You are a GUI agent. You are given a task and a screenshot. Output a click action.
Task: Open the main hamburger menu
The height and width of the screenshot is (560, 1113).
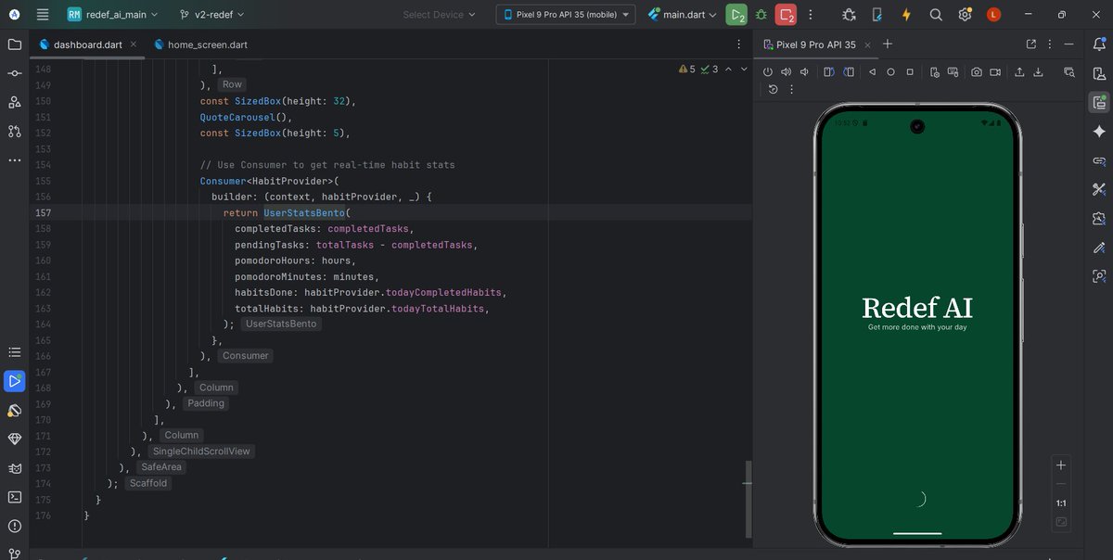(43, 14)
